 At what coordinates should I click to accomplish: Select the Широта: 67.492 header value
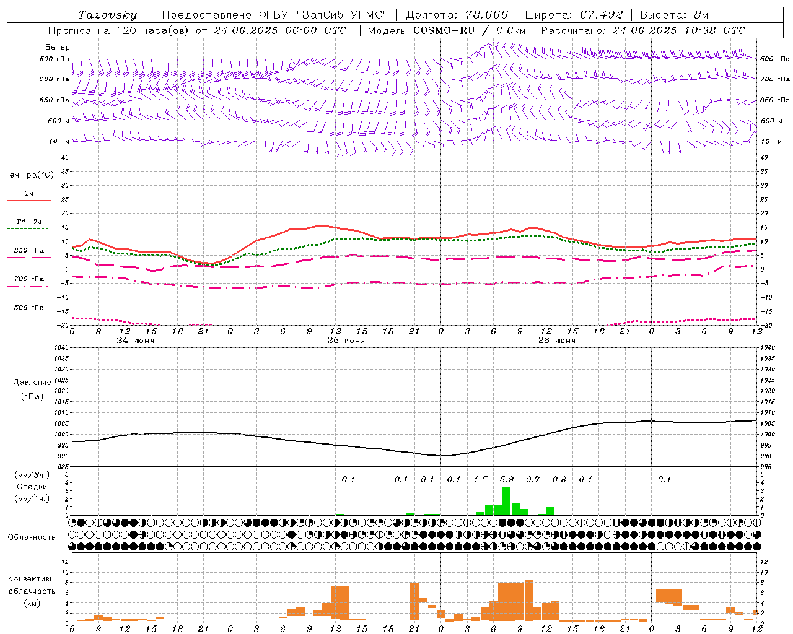[x=574, y=15]
